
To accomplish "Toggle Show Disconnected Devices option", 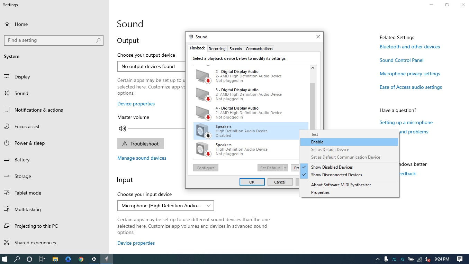I will click(336, 175).
